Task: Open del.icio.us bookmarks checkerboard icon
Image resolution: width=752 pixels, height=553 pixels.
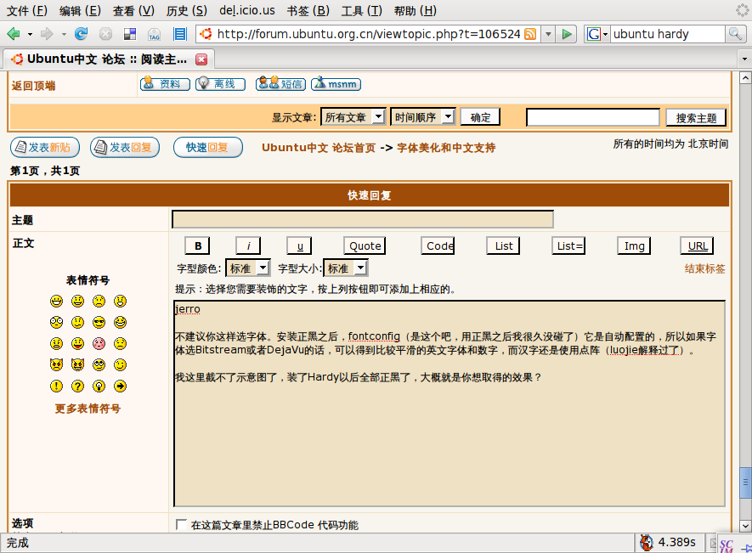Action: pos(130,34)
